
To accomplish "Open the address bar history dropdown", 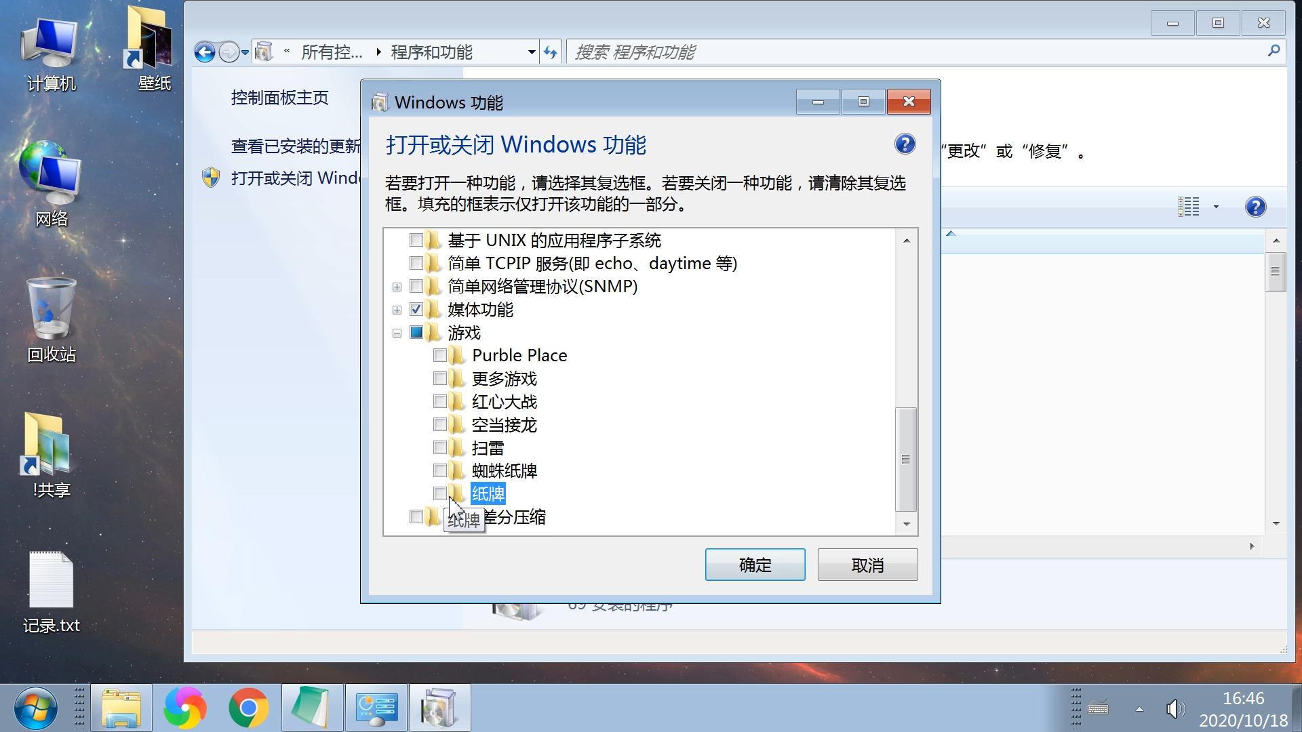I will pos(532,52).
